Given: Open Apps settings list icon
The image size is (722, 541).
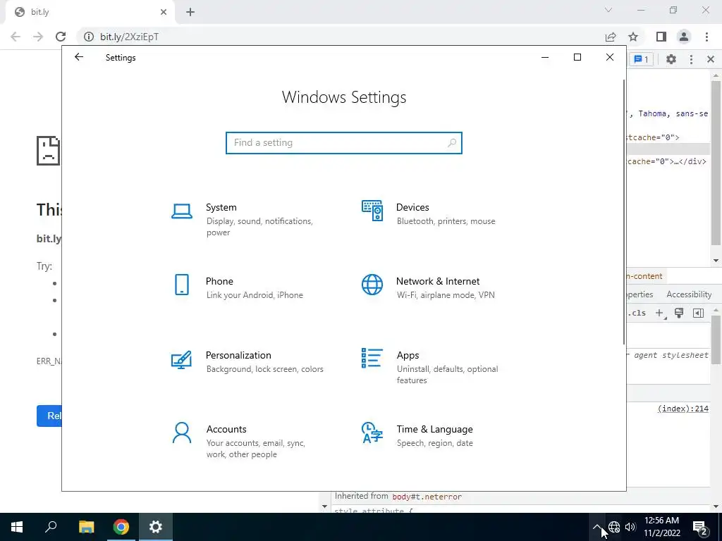Looking at the screenshot, I should point(372,358).
